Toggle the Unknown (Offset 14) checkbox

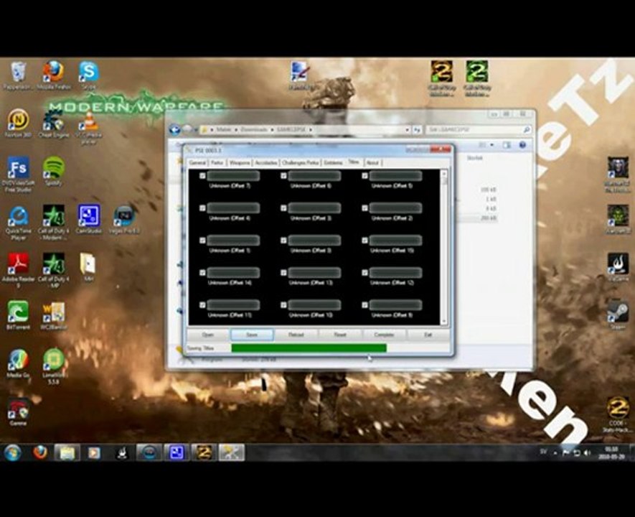pyautogui.click(x=202, y=273)
